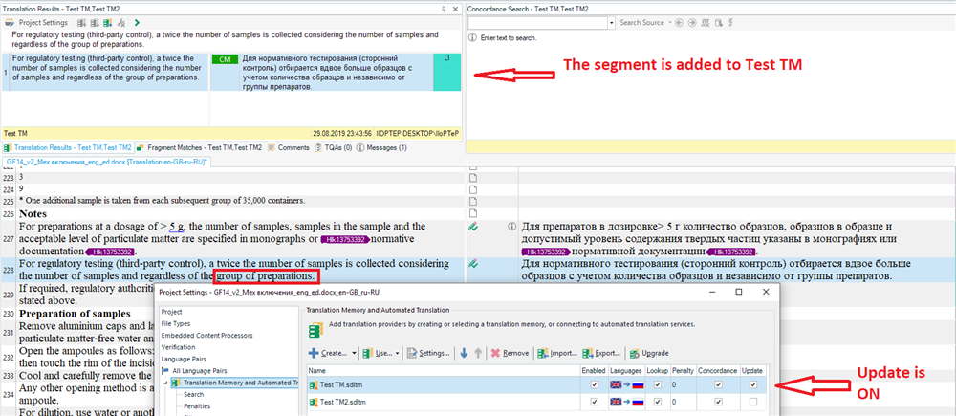Click the document structure icon for segment 223
Viewport: 956px width, 416px height.
tap(472, 176)
